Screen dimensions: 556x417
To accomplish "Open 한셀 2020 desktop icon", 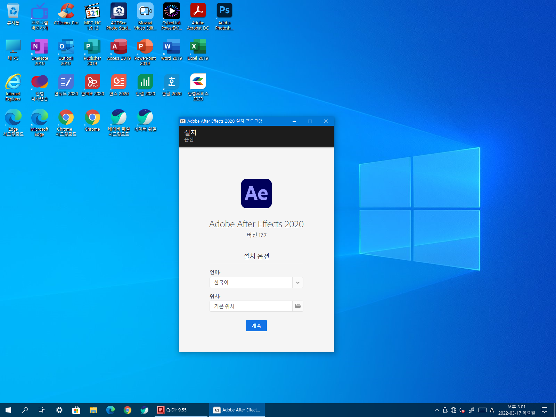I will (145, 85).
